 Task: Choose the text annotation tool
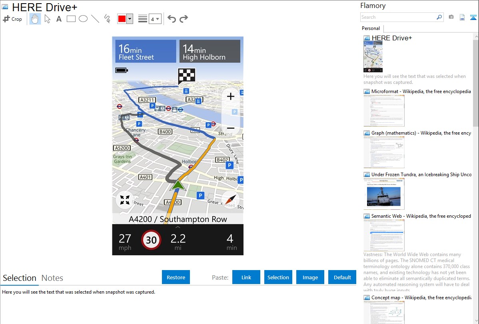pos(59,19)
